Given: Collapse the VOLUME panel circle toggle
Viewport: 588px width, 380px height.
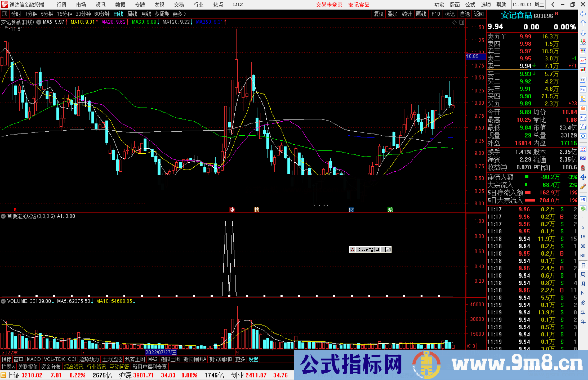Looking at the screenshot, I should 3,301.
